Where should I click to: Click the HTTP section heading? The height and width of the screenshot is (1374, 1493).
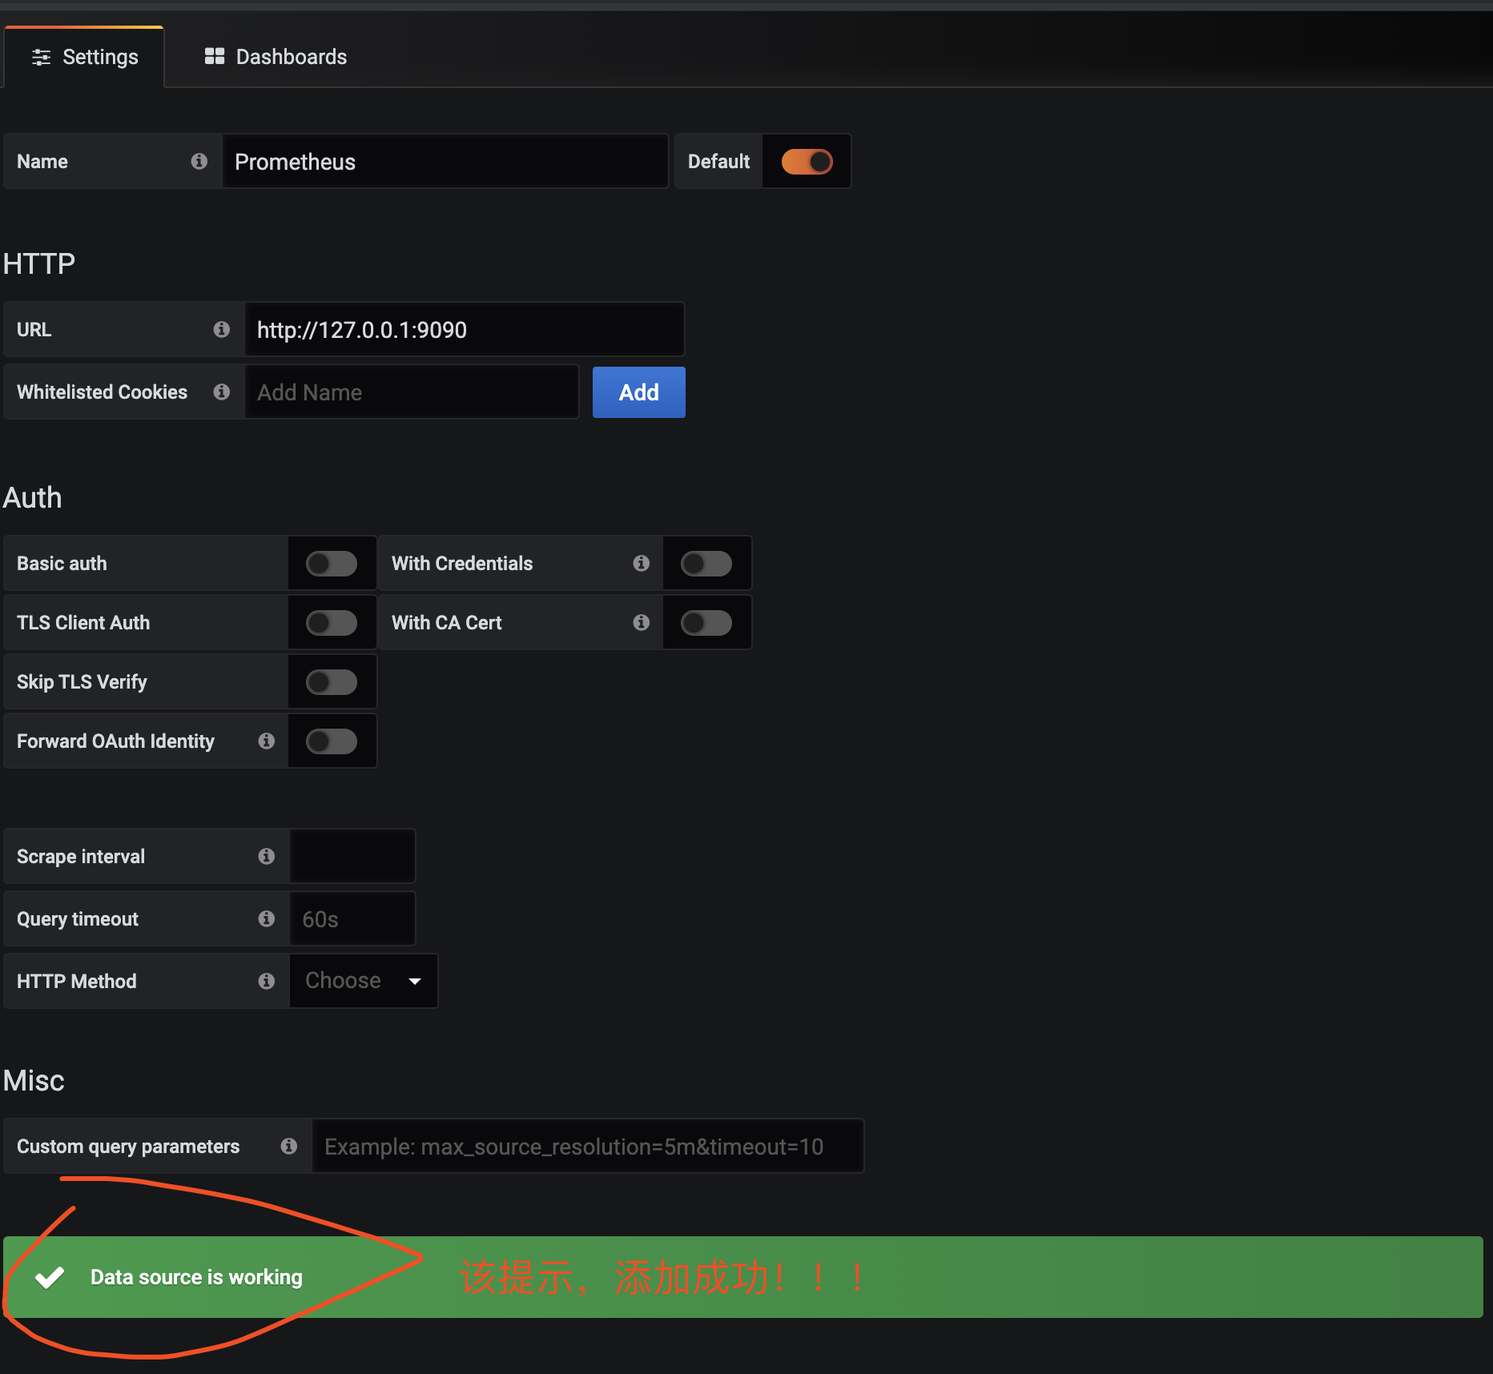[38, 263]
